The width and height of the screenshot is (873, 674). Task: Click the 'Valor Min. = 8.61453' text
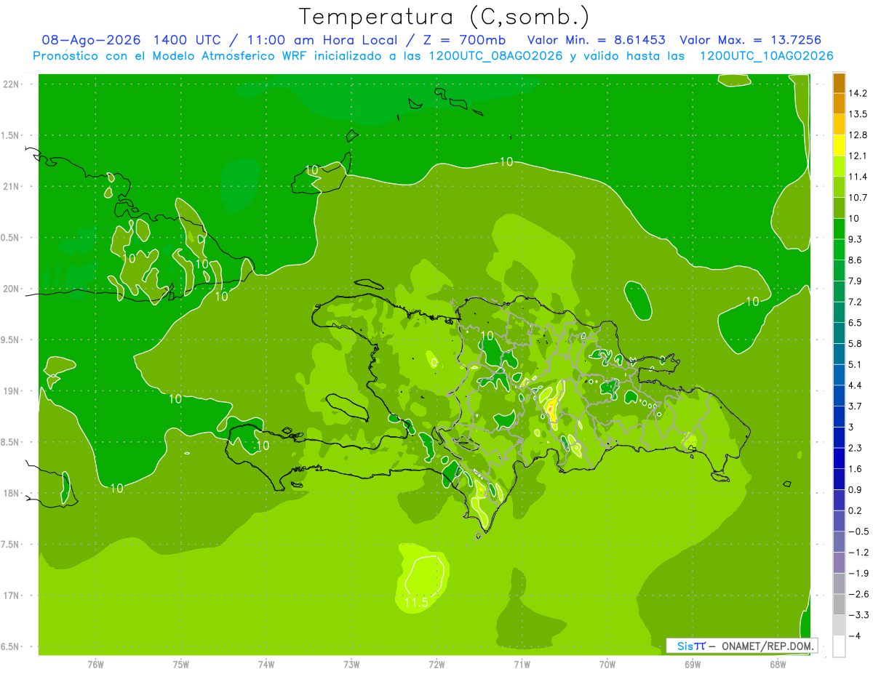point(596,40)
